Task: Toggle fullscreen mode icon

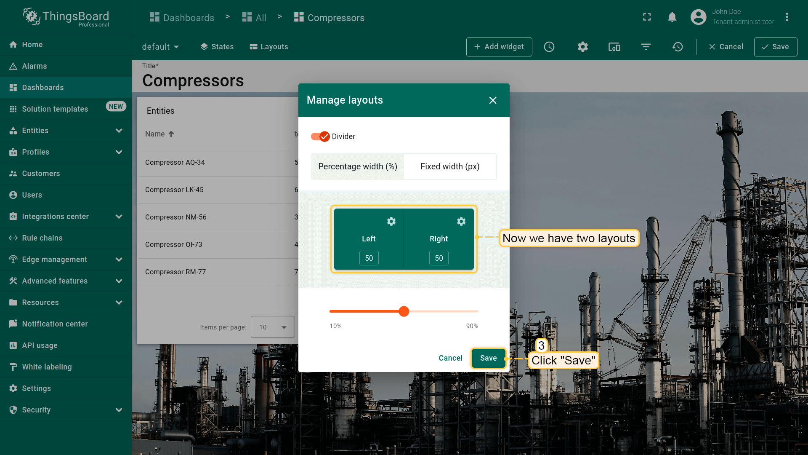Action: [647, 17]
